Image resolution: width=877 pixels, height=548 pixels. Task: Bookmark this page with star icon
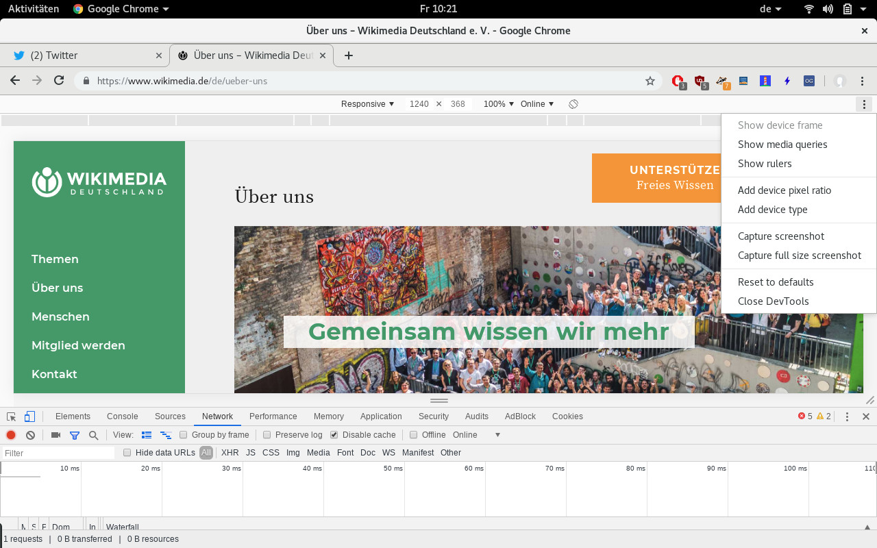click(x=650, y=81)
